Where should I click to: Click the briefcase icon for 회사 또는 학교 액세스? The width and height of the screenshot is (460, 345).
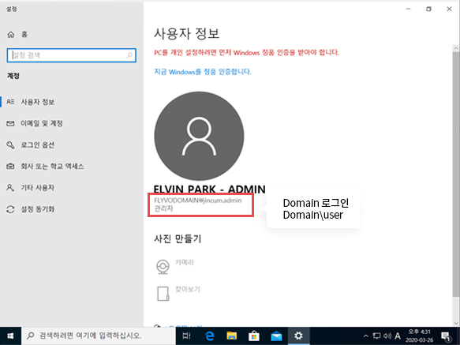(x=10, y=167)
